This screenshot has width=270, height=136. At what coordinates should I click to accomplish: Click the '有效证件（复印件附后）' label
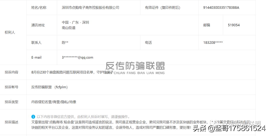(162, 8)
